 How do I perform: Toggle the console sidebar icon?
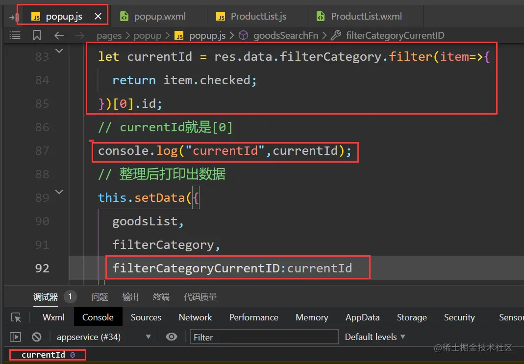coord(15,337)
